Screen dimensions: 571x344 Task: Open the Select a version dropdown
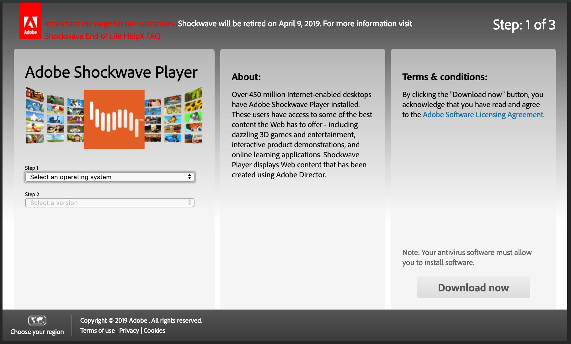click(x=110, y=203)
